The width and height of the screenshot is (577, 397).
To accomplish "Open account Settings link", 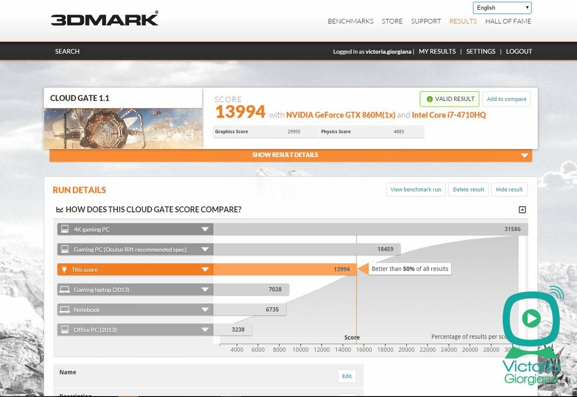I will (480, 51).
